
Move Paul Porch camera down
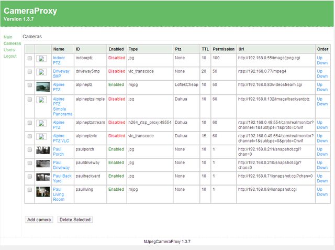pos(322,154)
